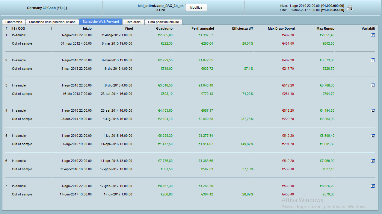Select the Statistiche Walk Forward tab
The height and width of the screenshot is (214, 382).
(101, 22)
